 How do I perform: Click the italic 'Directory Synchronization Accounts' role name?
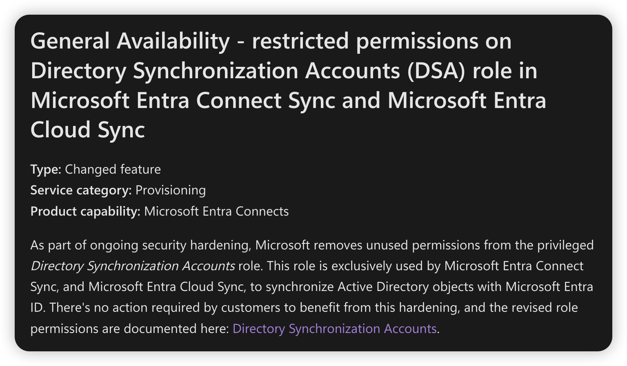pos(133,266)
